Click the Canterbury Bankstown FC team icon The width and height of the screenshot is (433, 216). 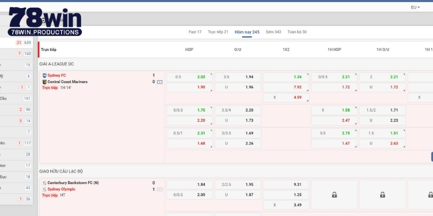[x=44, y=183]
